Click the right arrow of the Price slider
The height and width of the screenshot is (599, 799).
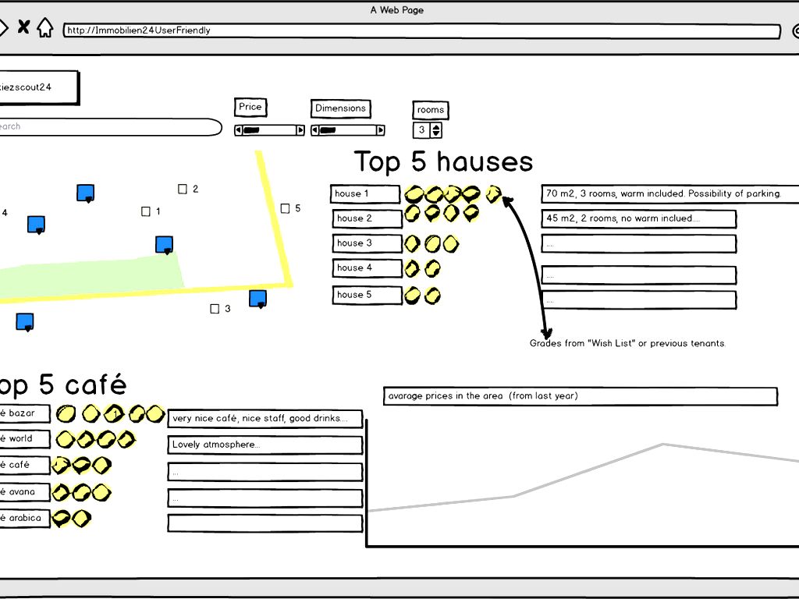300,130
